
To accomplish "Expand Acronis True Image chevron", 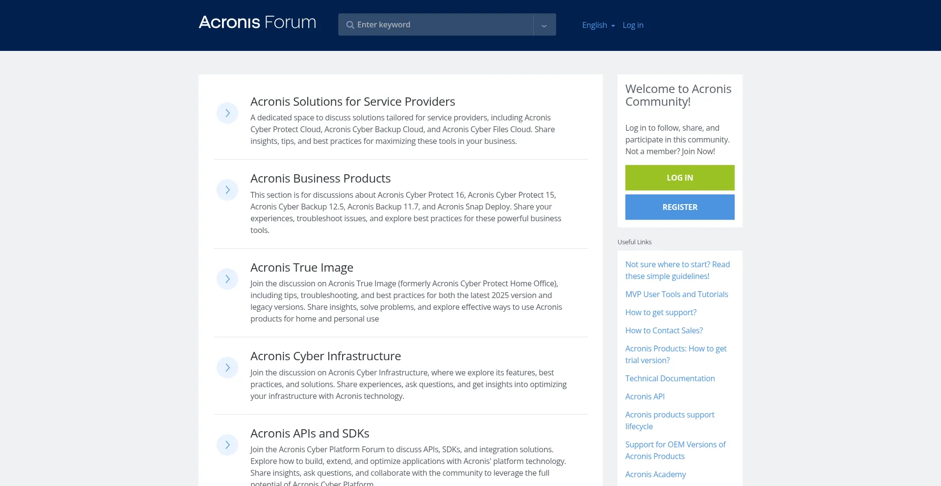I will (227, 279).
